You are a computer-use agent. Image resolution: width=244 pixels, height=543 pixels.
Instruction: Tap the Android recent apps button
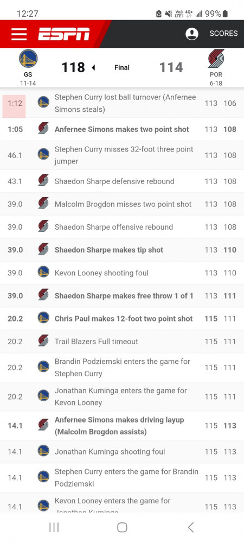54,527
